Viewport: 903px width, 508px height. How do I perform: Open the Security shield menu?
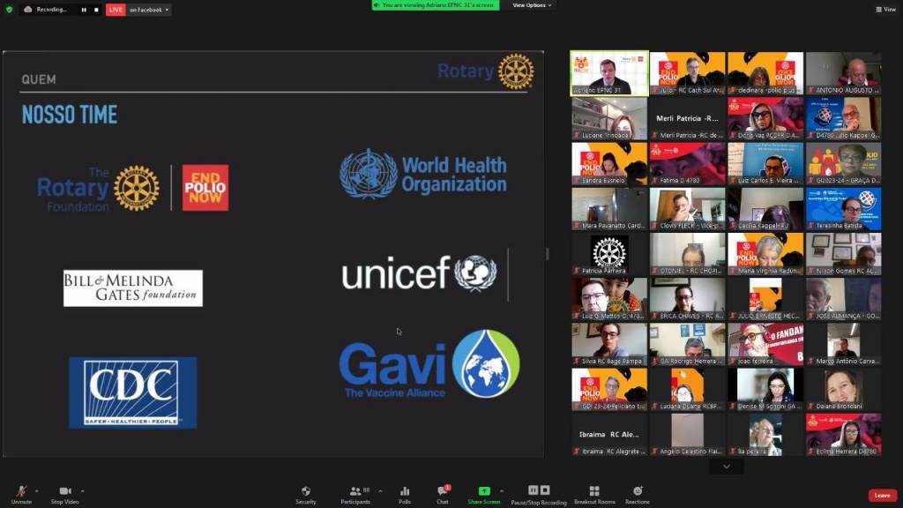click(x=305, y=493)
